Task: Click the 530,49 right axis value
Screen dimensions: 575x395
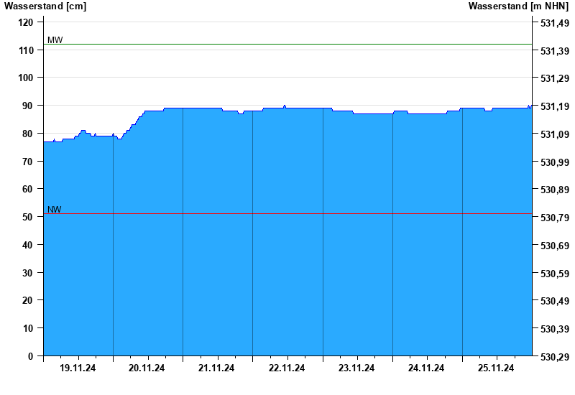Action: [555, 301]
